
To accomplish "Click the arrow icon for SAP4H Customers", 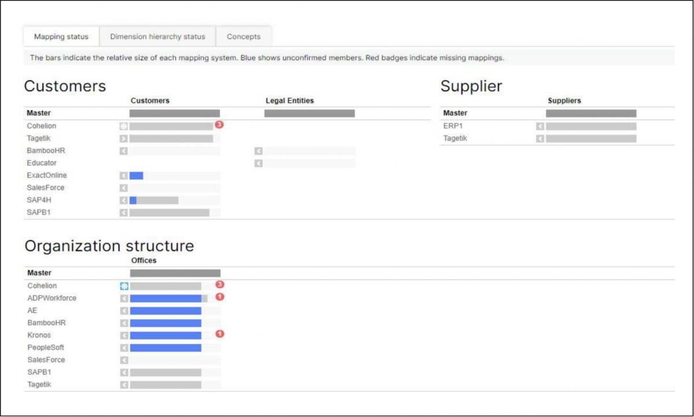I will 124,200.
